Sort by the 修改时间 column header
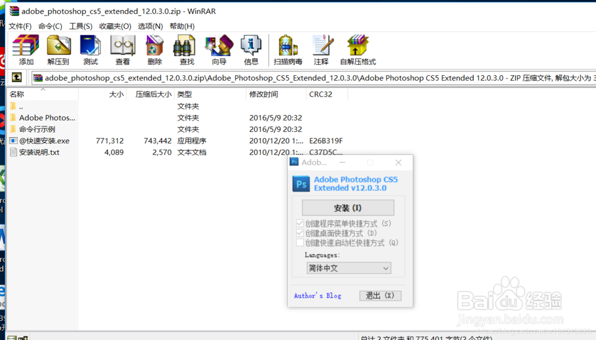 coord(276,94)
